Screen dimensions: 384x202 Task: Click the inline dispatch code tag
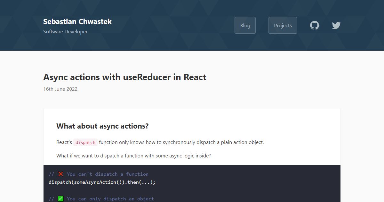click(85, 142)
